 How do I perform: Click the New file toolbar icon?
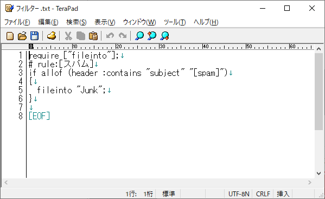point(10,36)
